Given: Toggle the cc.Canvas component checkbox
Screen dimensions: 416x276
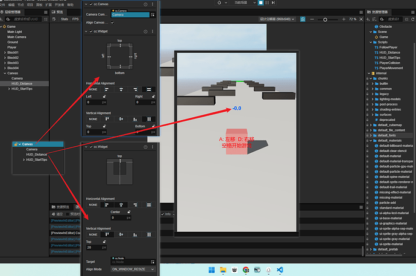Looking at the screenshot, I should pyautogui.click(x=91, y=4).
